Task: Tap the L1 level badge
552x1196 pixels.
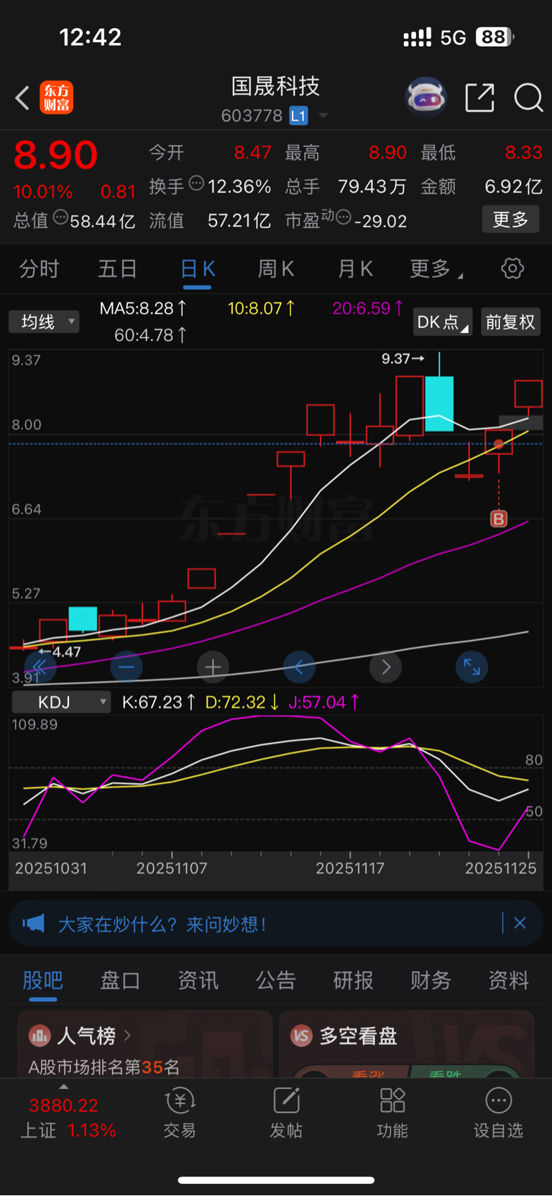Action: (x=298, y=116)
